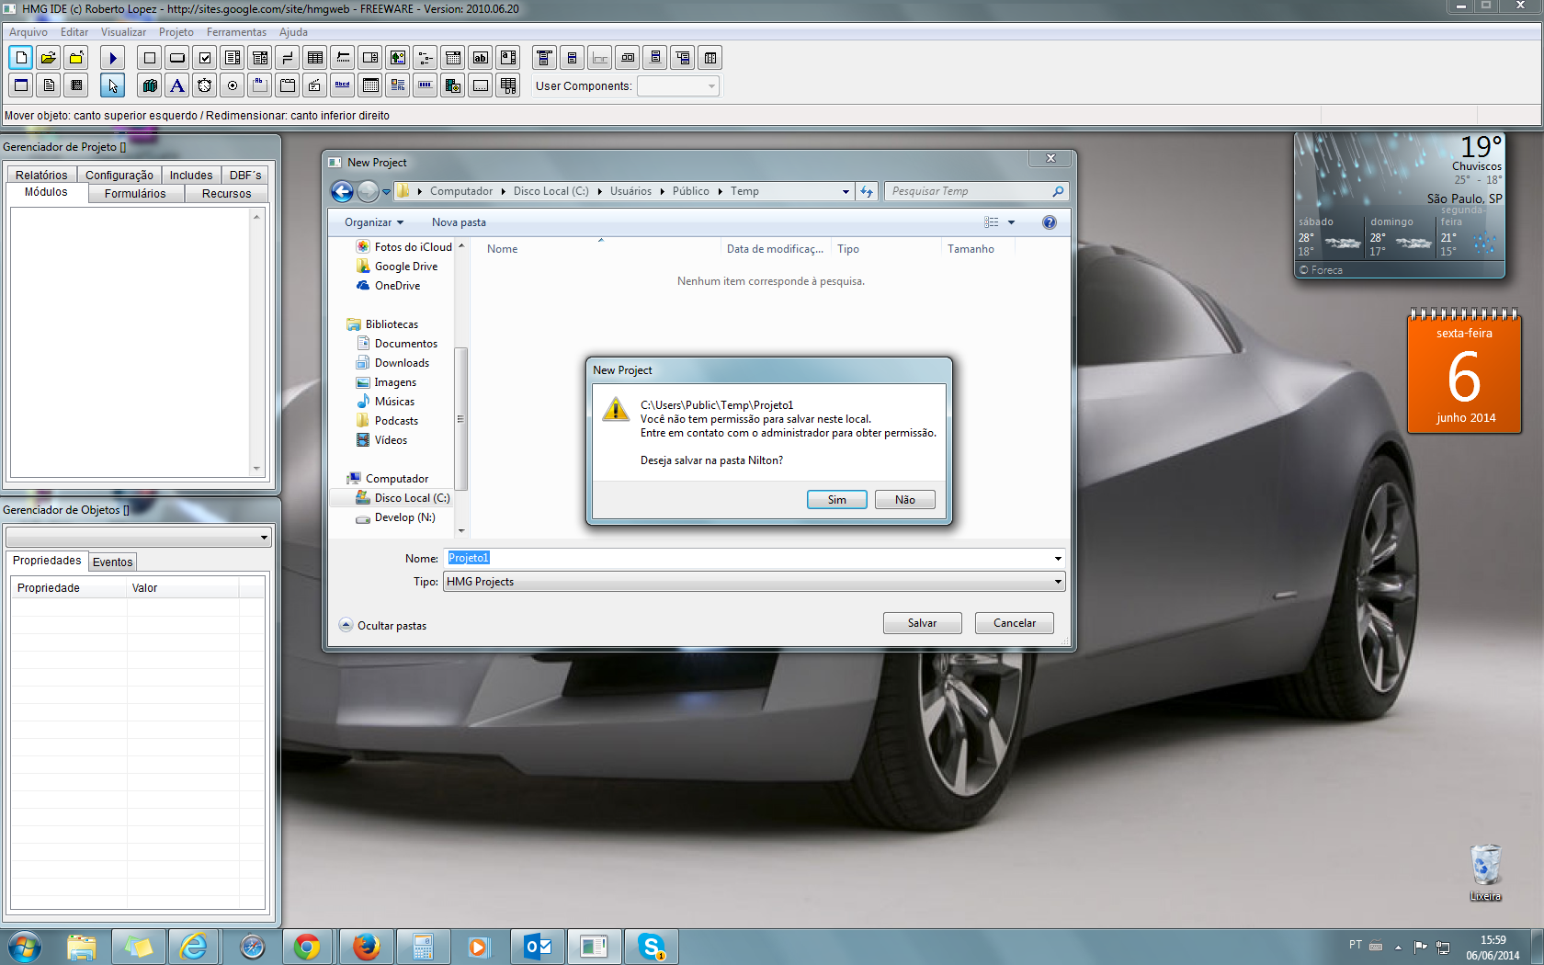
Task: Choose the Image control tool
Action: click(398, 58)
